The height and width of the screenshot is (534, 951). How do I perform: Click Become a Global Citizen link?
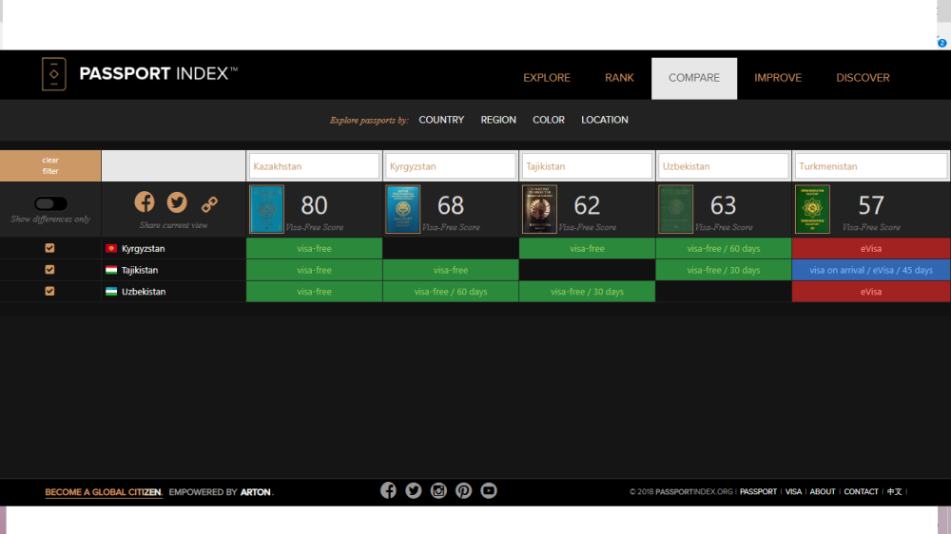click(103, 492)
